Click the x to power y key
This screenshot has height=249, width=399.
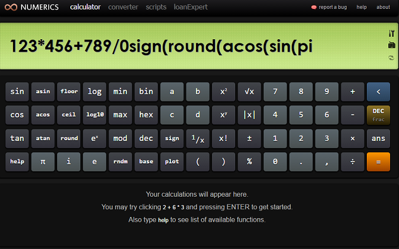223,115
